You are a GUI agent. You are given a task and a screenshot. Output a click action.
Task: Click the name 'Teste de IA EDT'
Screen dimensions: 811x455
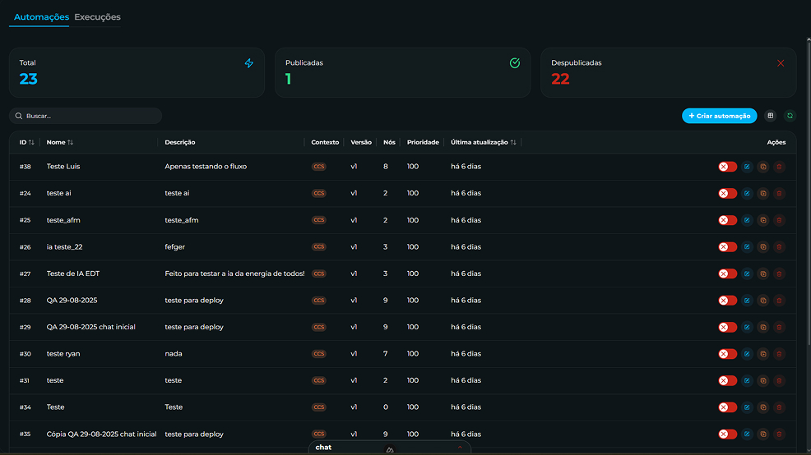tap(73, 273)
